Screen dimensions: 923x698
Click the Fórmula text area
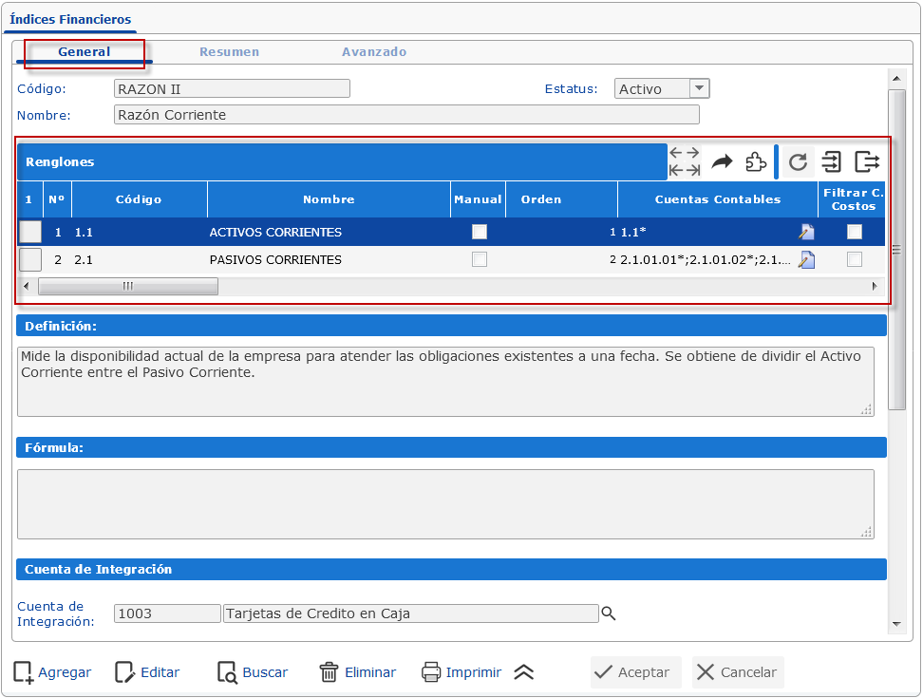[x=445, y=503]
